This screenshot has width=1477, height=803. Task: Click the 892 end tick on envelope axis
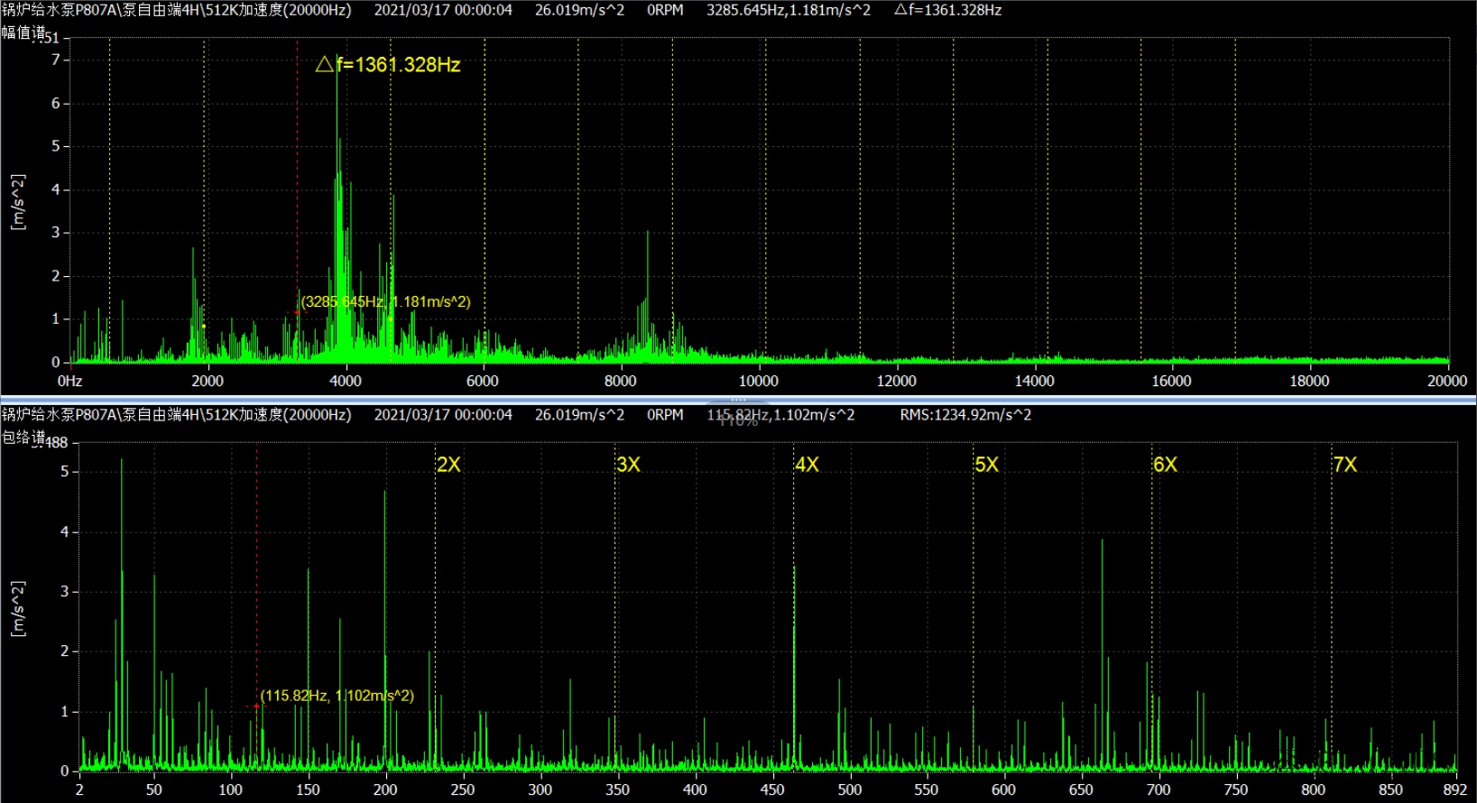tap(1454, 789)
